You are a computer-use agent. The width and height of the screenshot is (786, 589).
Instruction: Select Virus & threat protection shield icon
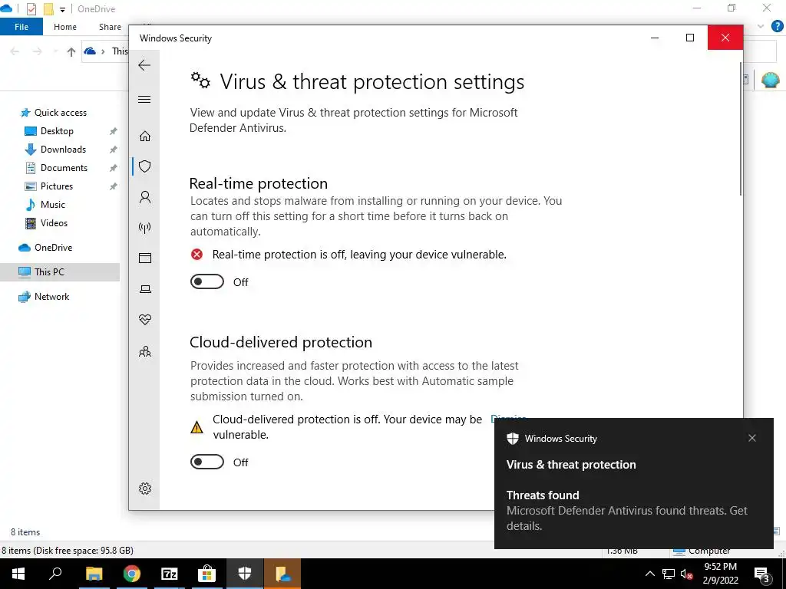(x=145, y=166)
